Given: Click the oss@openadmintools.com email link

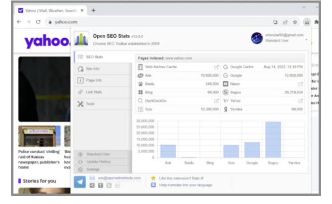Looking at the screenshot, I should [x=119, y=178].
